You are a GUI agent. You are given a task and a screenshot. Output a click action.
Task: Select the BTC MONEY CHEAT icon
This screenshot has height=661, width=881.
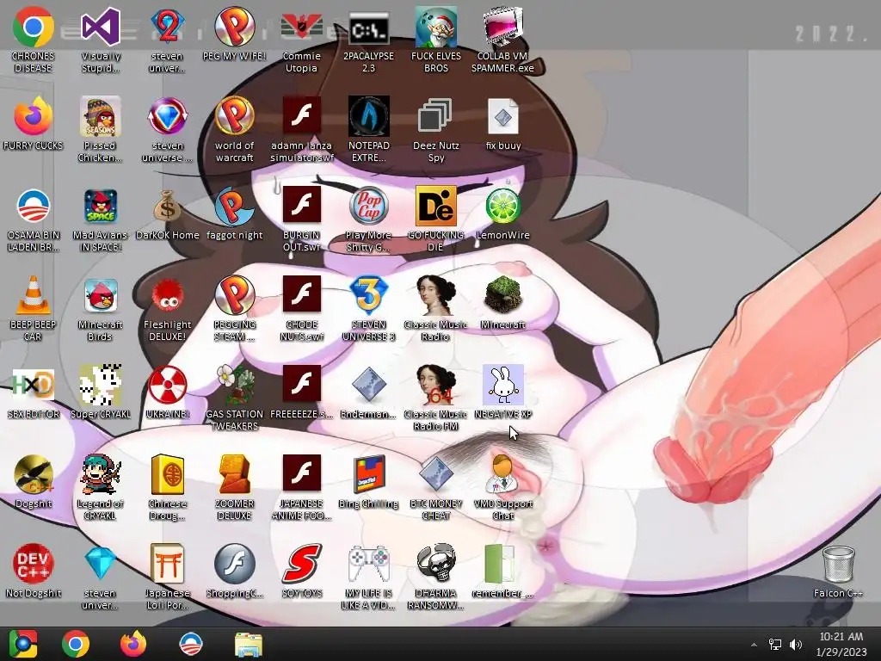435,474
